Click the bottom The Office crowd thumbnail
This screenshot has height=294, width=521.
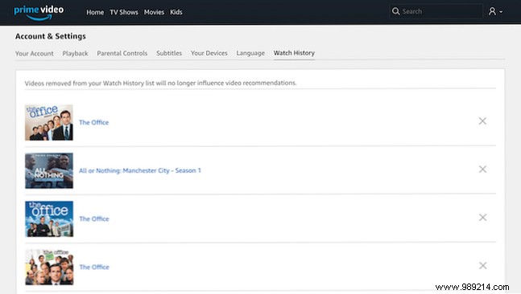[x=49, y=267]
